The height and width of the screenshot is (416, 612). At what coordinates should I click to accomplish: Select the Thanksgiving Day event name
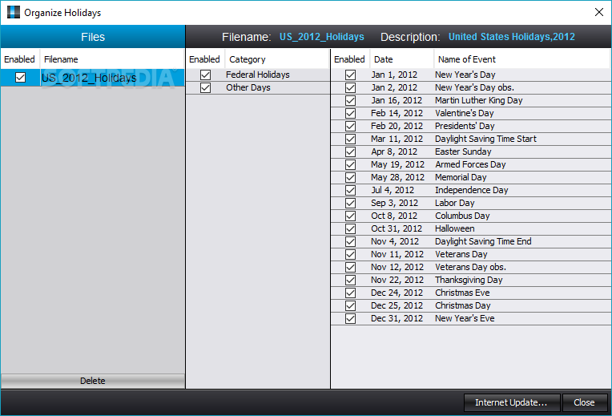coord(469,280)
